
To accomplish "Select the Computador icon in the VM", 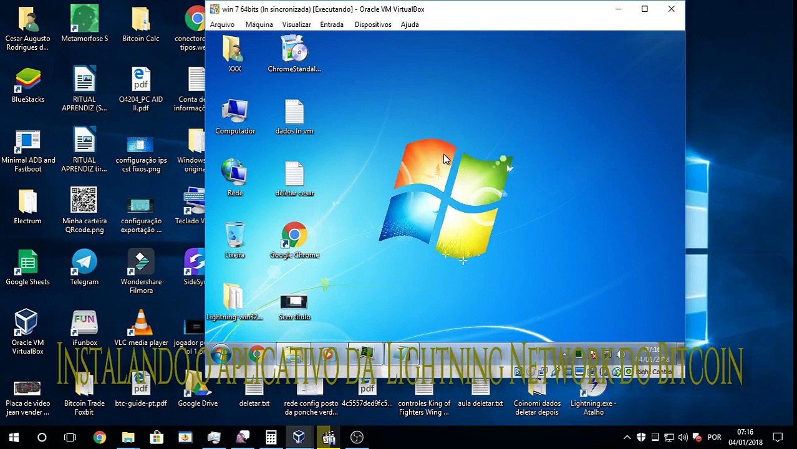I will [x=235, y=117].
